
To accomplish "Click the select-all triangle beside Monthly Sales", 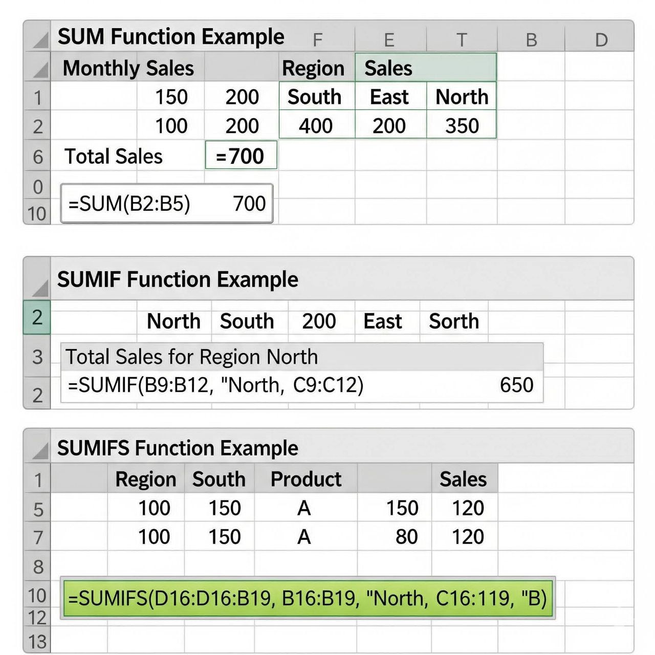I will point(40,70).
